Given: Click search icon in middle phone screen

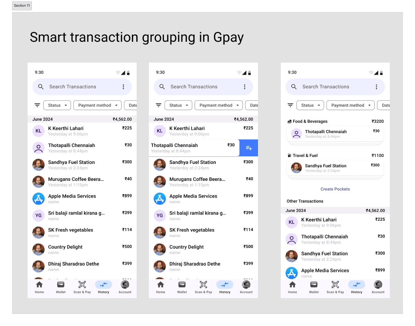Looking at the screenshot, I should pyautogui.click(x=162, y=87).
